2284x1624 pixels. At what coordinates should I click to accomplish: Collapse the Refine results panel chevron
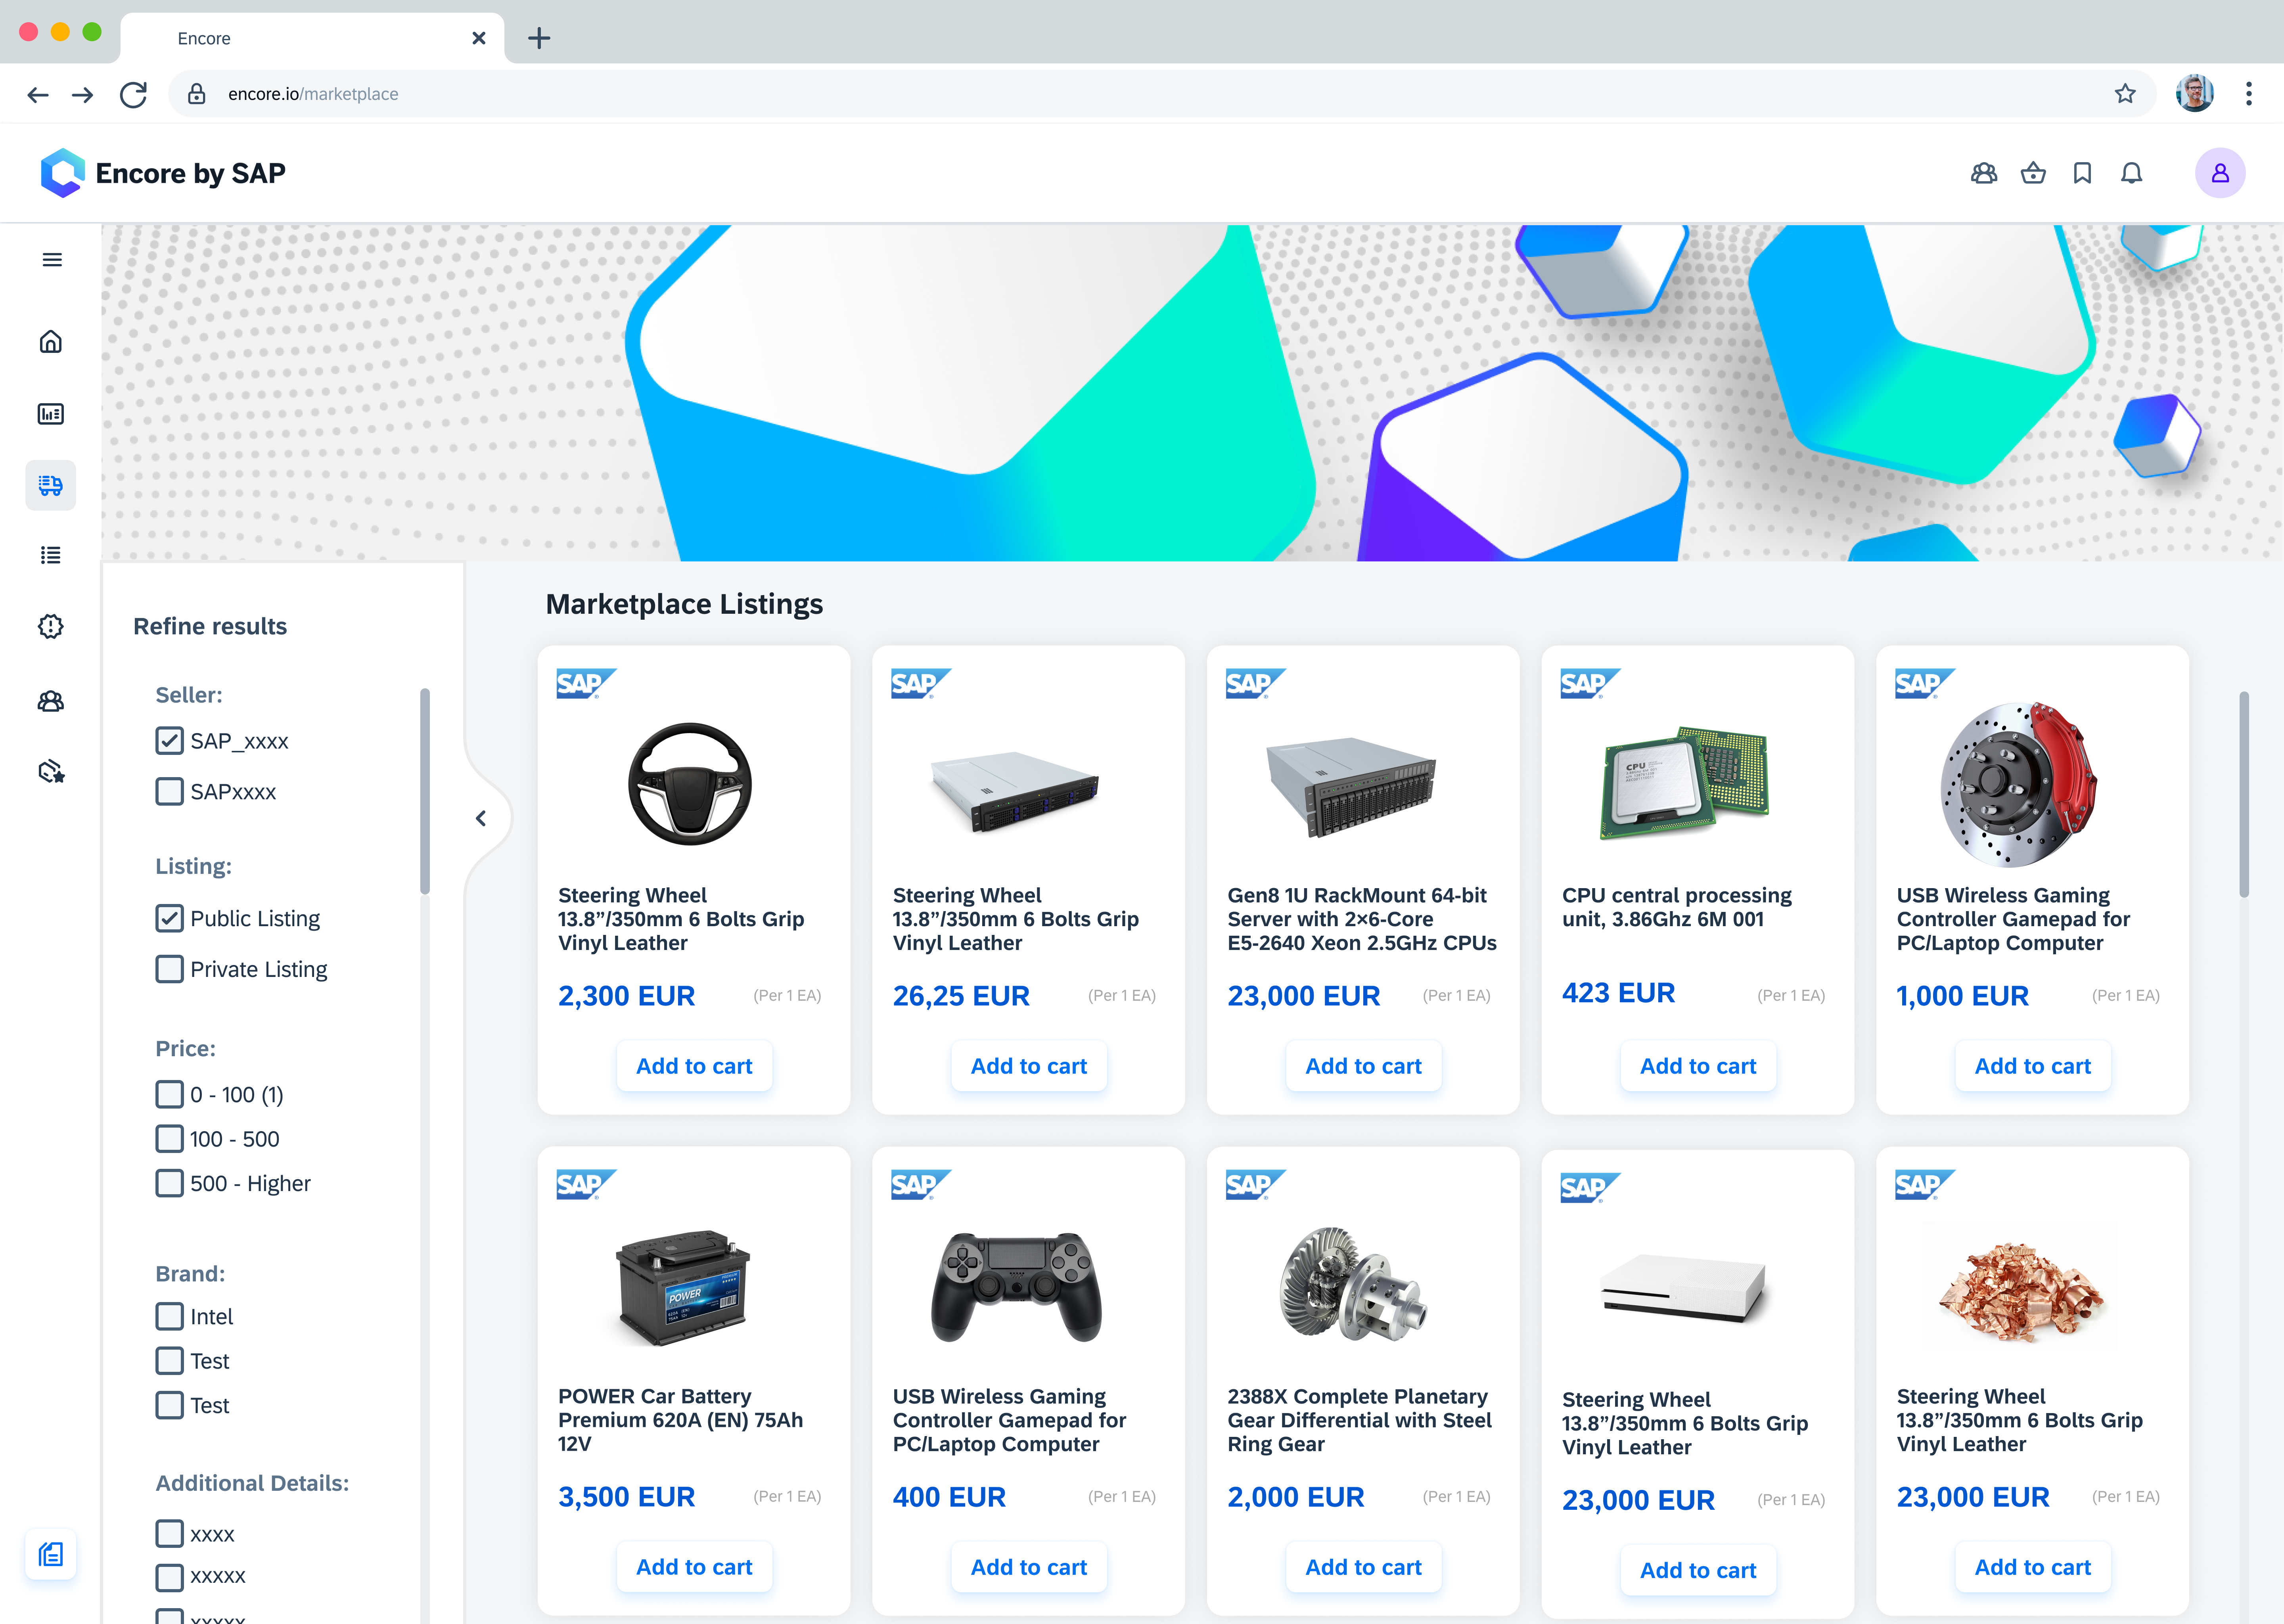[481, 818]
